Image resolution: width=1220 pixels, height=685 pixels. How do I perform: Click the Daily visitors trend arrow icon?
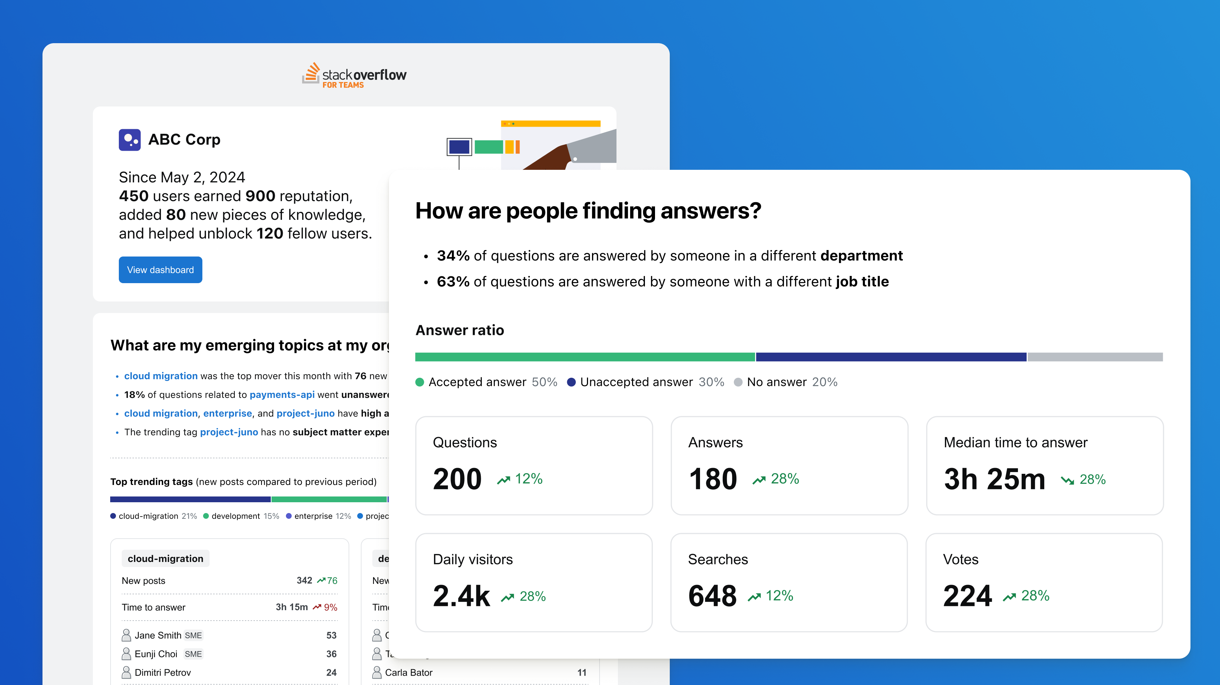click(508, 598)
